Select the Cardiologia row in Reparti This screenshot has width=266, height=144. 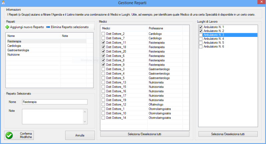click(46, 46)
